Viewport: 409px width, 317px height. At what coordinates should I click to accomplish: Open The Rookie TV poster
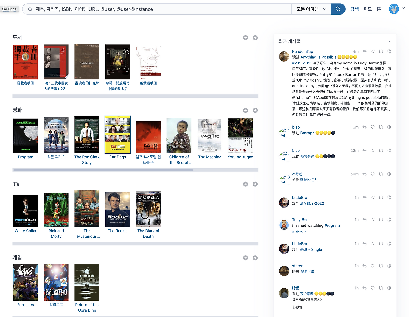tap(118, 210)
